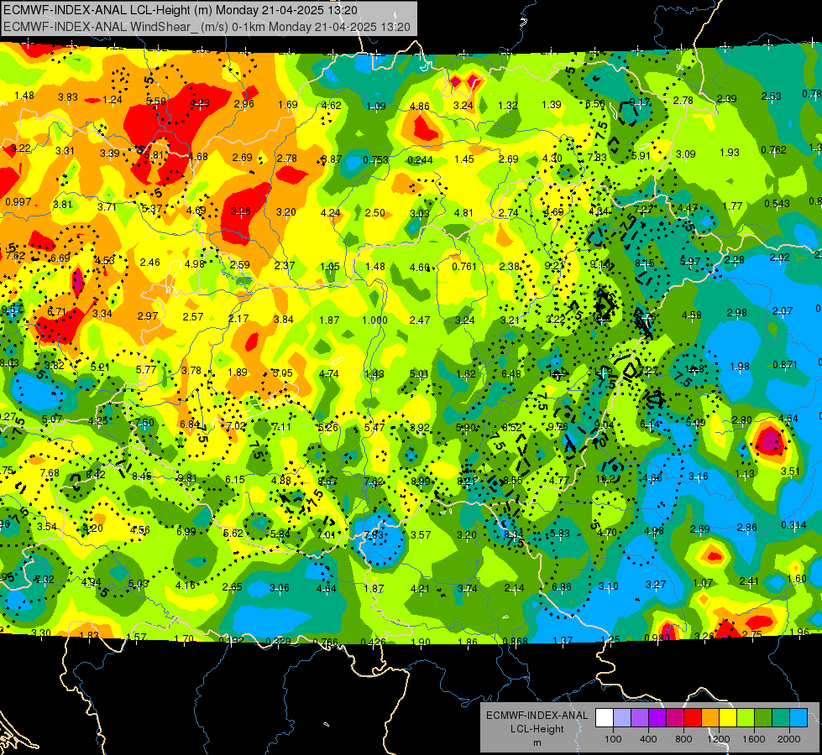Screen dimensions: 822x755
Task: Click wind shear value 0.762
Action: coord(773,150)
